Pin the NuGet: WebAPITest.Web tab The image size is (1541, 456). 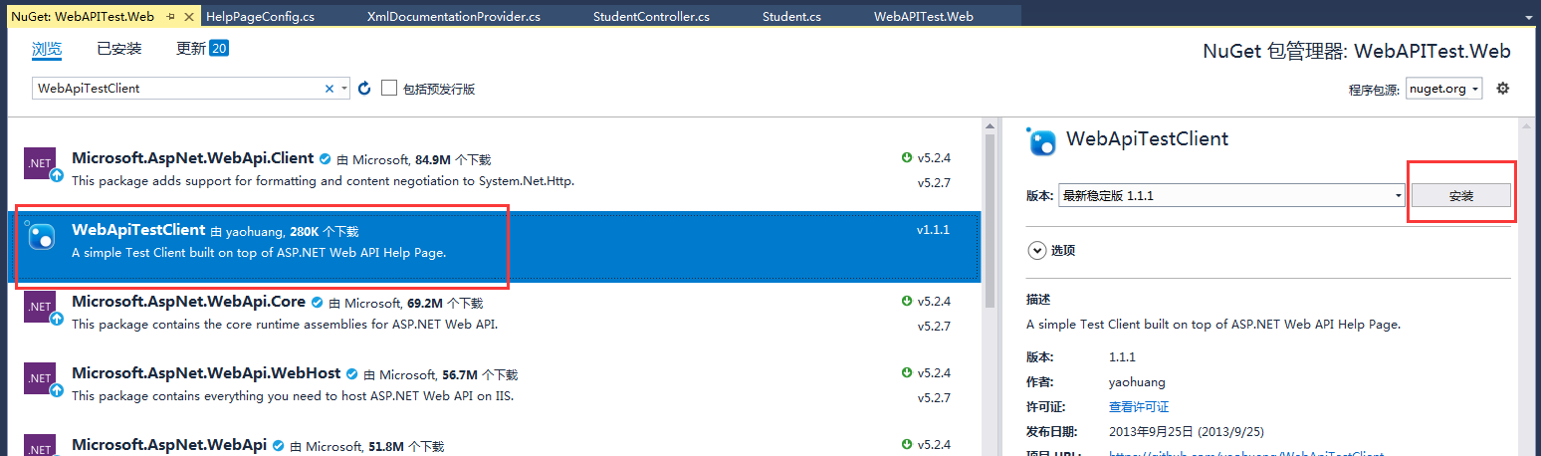point(171,17)
